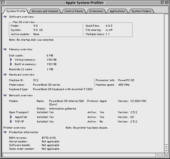Expand the AppleTalk details
The width and height of the screenshot is (170, 159).
tap(11, 117)
